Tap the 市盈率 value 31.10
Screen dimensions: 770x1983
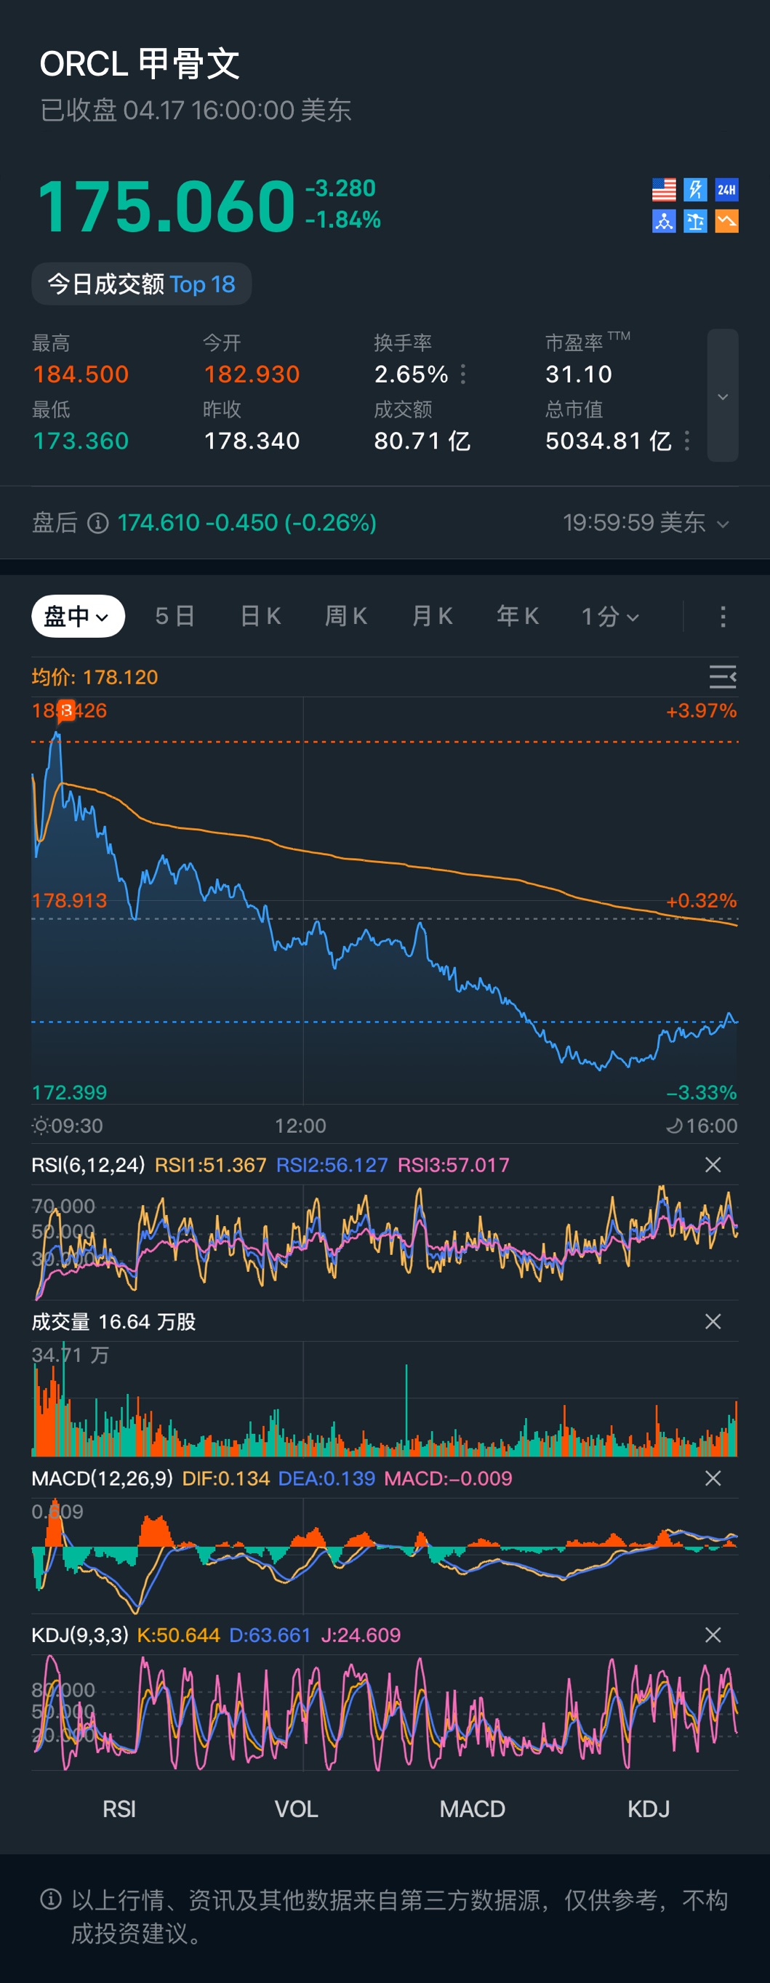point(579,375)
